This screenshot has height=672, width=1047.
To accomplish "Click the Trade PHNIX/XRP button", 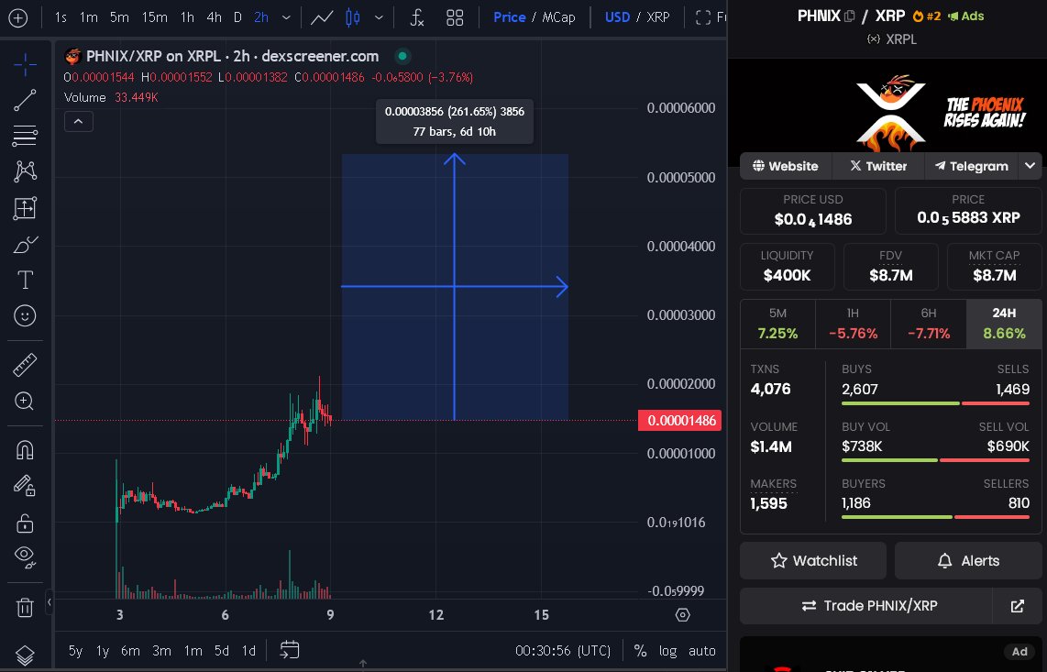I will 869,606.
